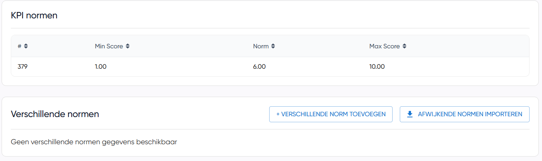
Task: Click the Min Score column header text
Action: (x=109, y=46)
